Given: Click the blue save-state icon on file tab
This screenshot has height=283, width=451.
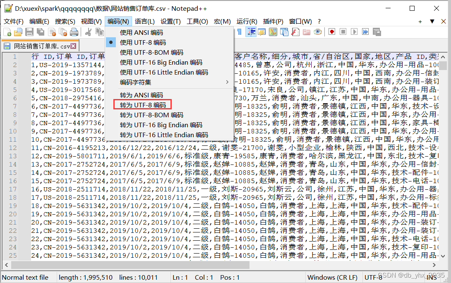Looking at the screenshot, I should pyautogui.click(x=7, y=46).
